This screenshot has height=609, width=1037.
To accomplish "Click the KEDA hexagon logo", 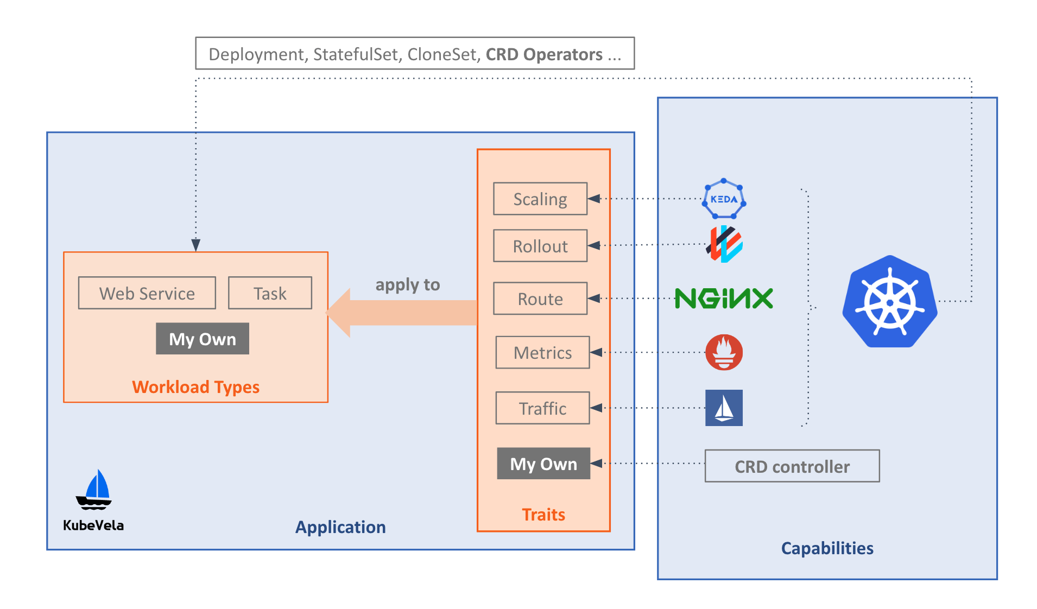I will tap(724, 199).
